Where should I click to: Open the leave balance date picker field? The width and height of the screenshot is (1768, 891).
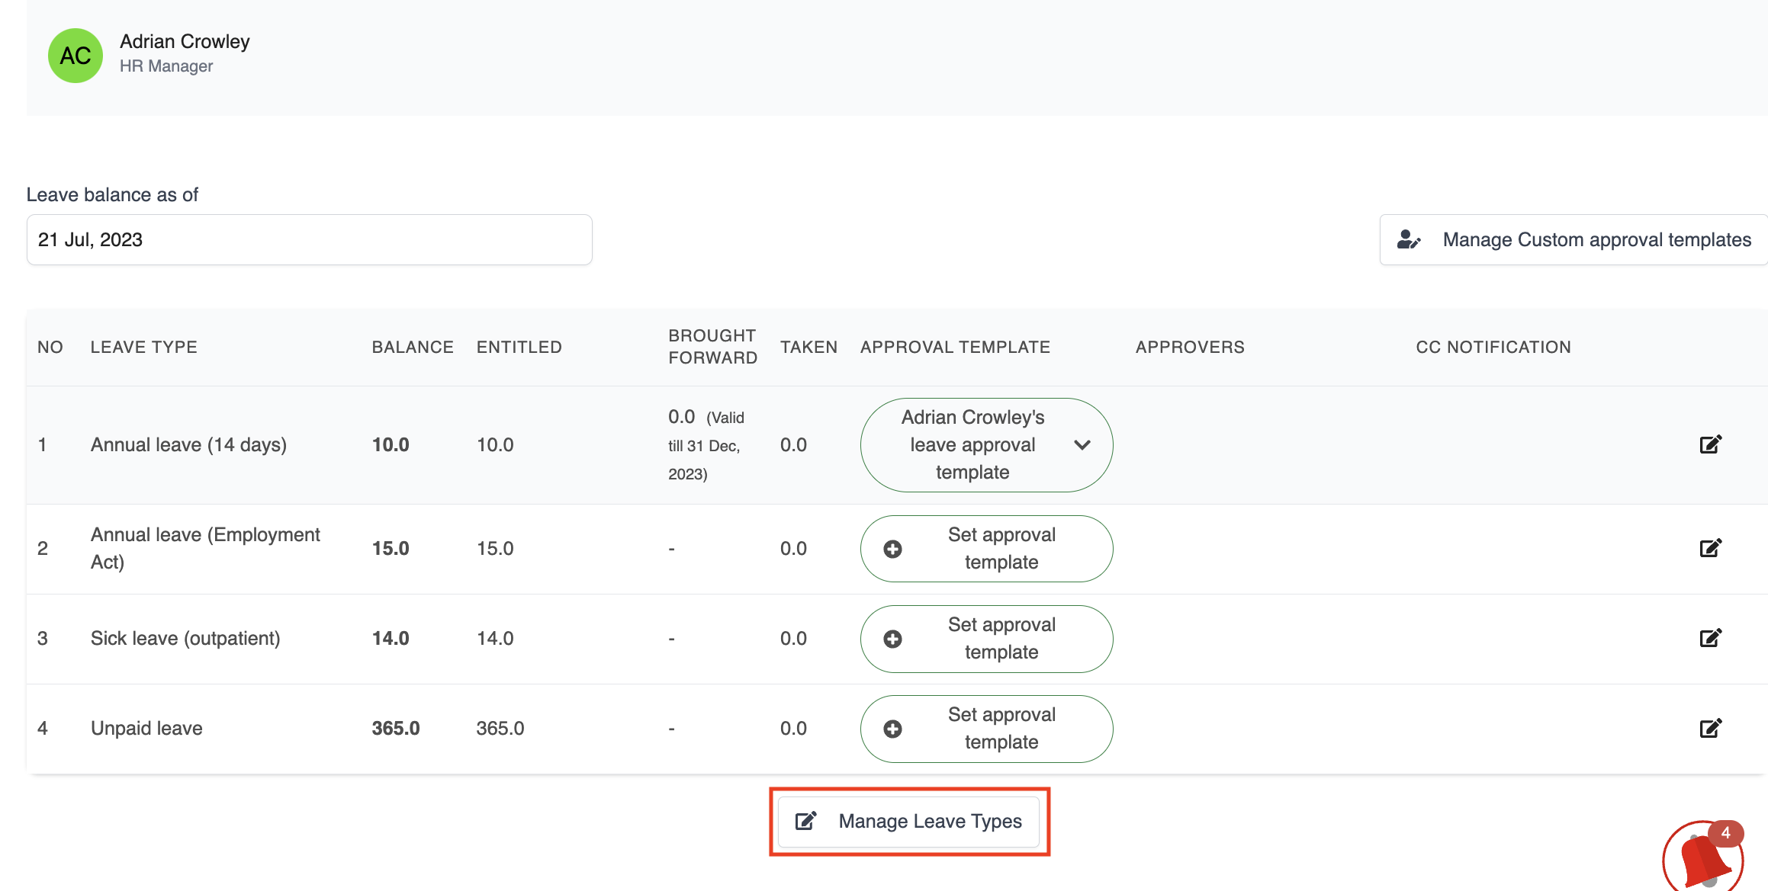pyautogui.click(x=309, y=240)
